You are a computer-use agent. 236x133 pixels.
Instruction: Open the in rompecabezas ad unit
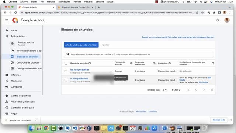click(x=80, y=79)
